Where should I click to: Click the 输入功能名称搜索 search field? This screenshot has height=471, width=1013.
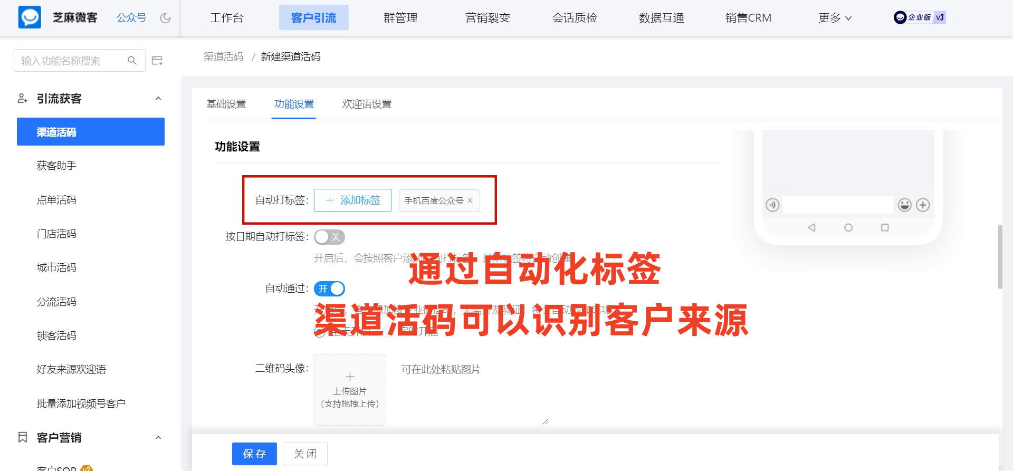79,61
